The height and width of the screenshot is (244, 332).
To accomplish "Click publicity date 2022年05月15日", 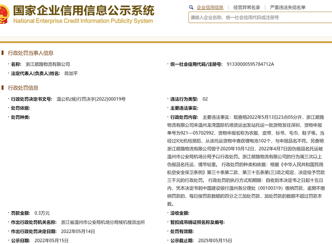I will coord(51,241).
